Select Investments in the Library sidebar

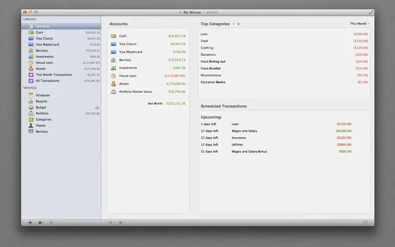tap(61, 56)
